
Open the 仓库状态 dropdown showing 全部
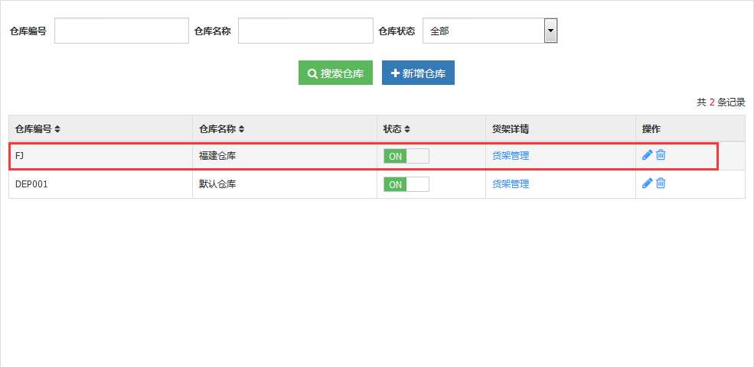[490, 31]
